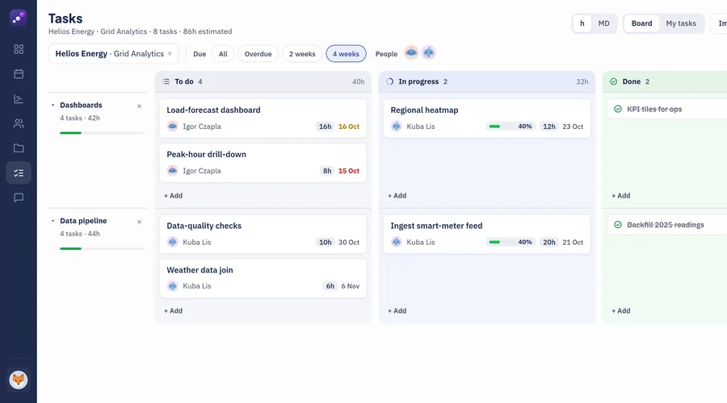Open the tasks checklist icon in sidebar
Viewport: 727px width, 403px height.
tap(19, 173)
